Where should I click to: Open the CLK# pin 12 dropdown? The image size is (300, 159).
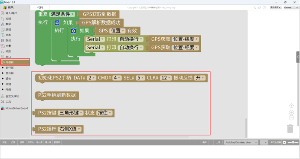(166, 78)
